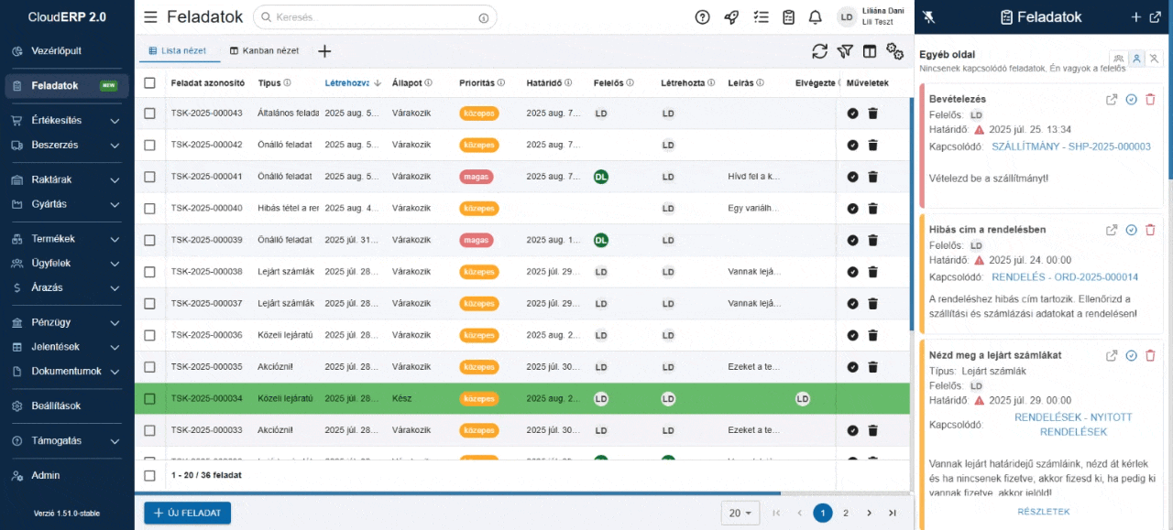Image resolution: width=1173 pixels, height=530 pixels.
Task: Open the column layout icon in the toolbar
Action: coord(870,51)
